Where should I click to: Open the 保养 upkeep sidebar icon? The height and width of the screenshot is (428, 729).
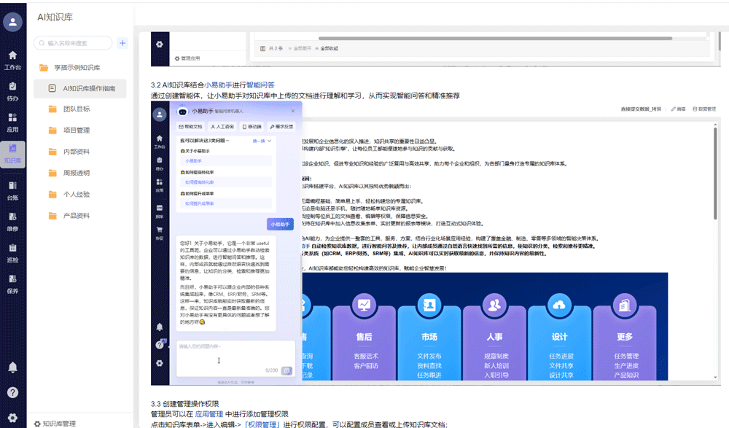(12, 284)
